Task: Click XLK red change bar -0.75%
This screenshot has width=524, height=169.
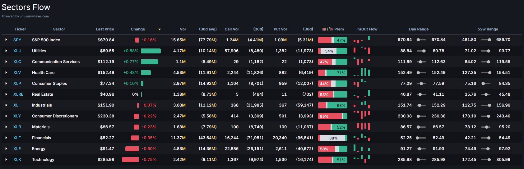Action: (x=130, y=160)
